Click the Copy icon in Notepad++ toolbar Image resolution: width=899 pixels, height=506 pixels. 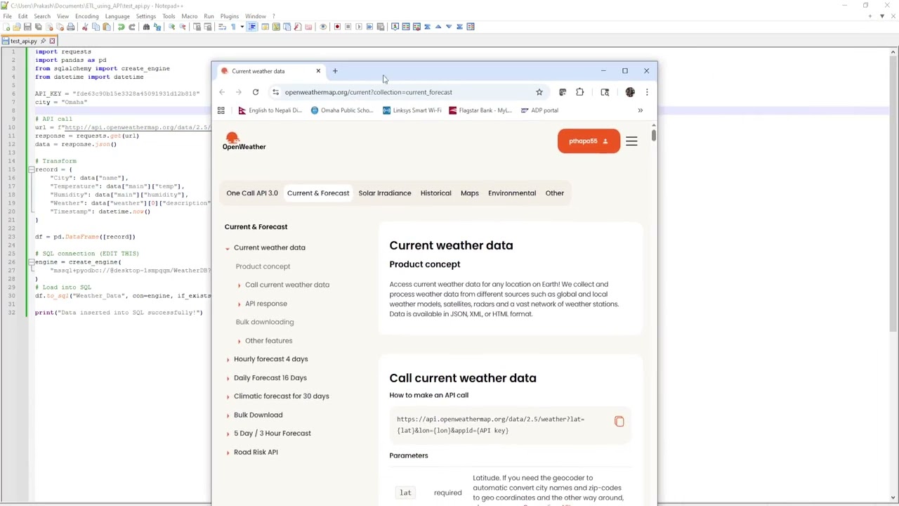point(96,27)
